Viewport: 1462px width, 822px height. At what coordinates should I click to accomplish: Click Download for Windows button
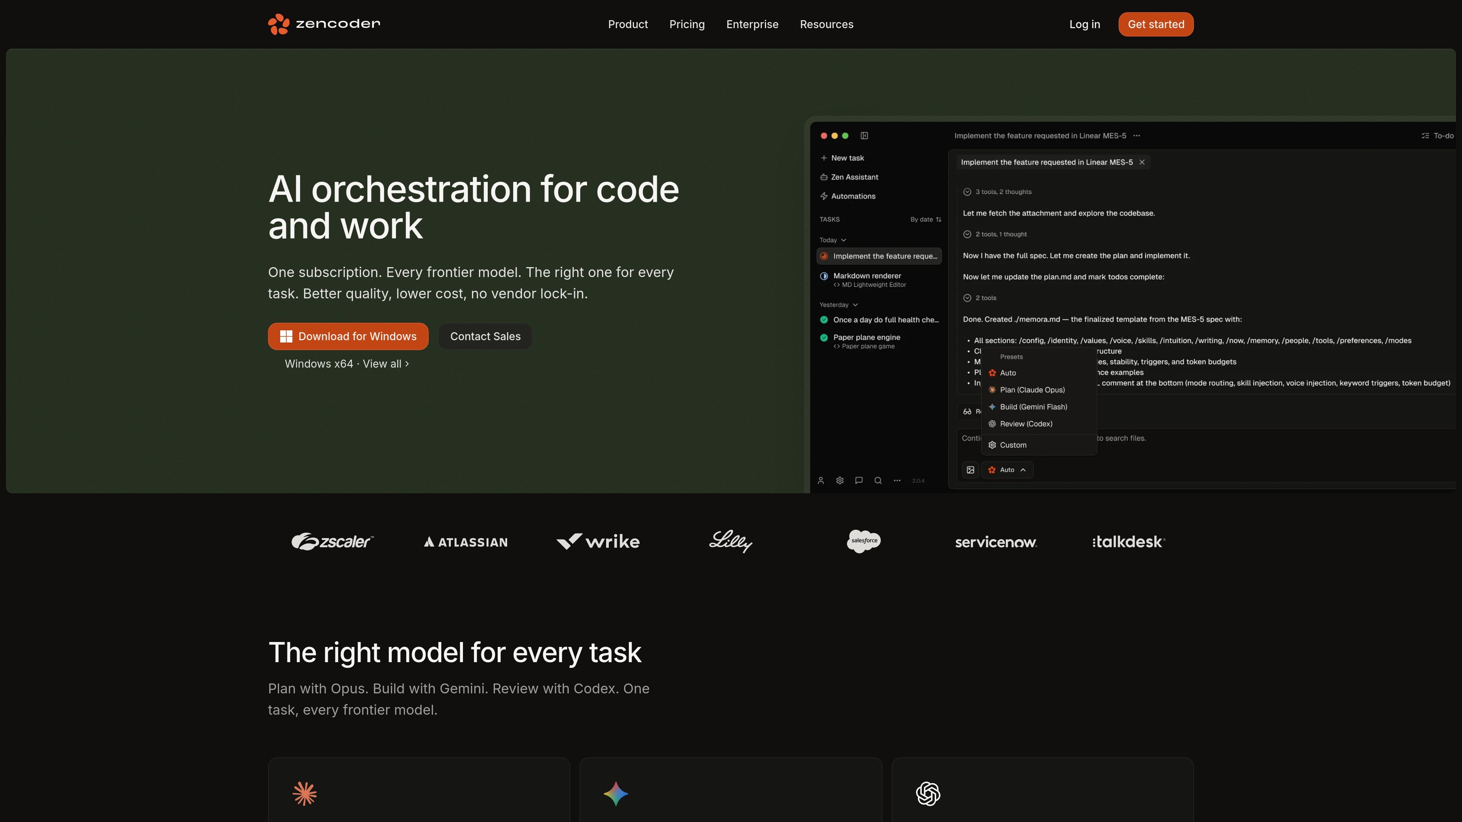point(348,336)
